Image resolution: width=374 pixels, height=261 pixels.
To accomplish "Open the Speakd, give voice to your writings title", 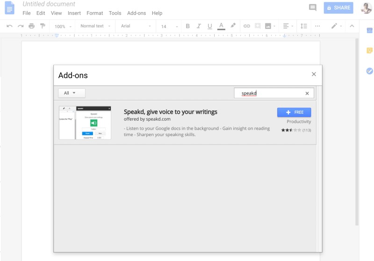I will coord(170,112).
